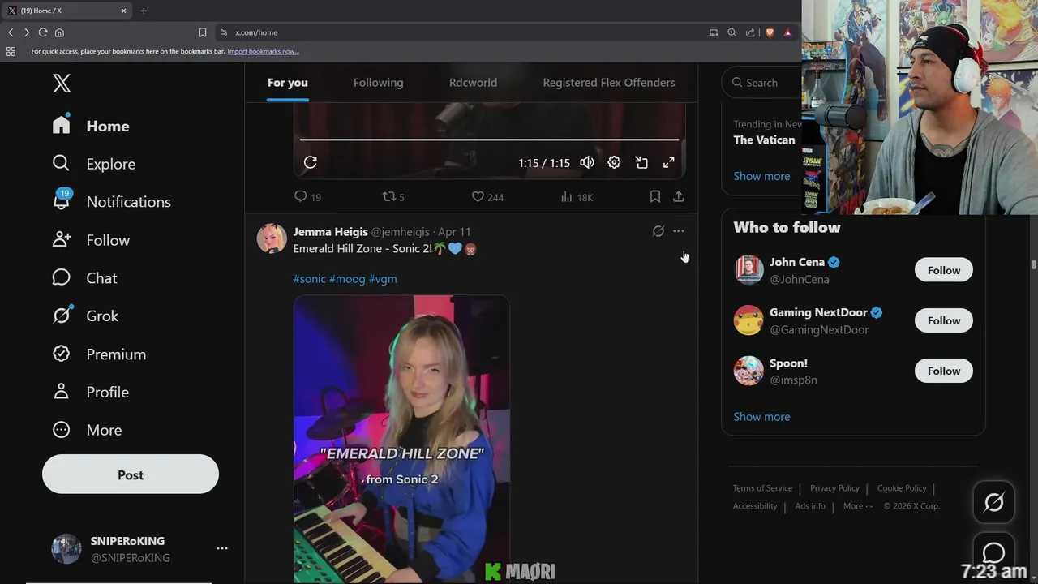Open the #sonic hashtag

(x=309, y=278)
